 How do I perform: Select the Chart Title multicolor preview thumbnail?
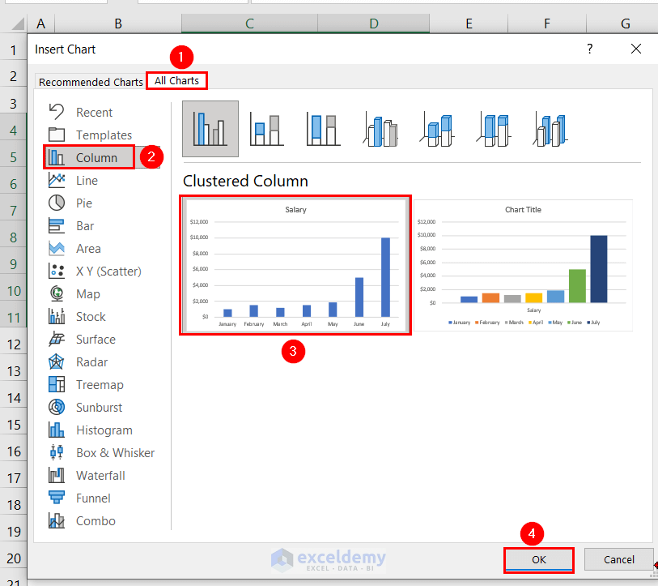(x=523, y=265)
